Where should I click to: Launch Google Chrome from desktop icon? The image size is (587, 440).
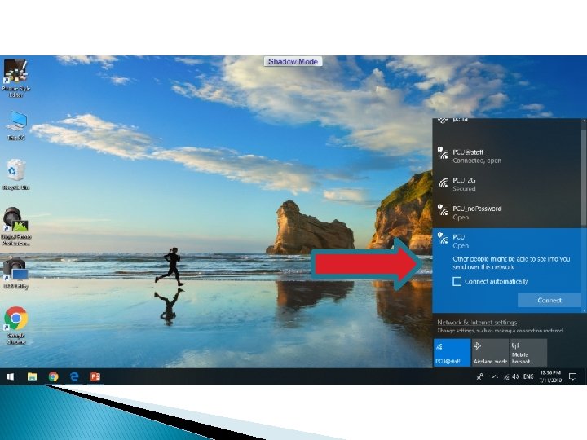pos(15,325)
